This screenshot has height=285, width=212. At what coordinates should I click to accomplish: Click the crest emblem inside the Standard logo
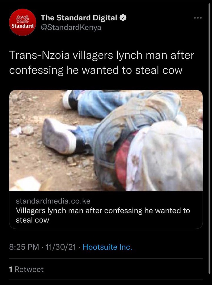[x=23, y=19]
